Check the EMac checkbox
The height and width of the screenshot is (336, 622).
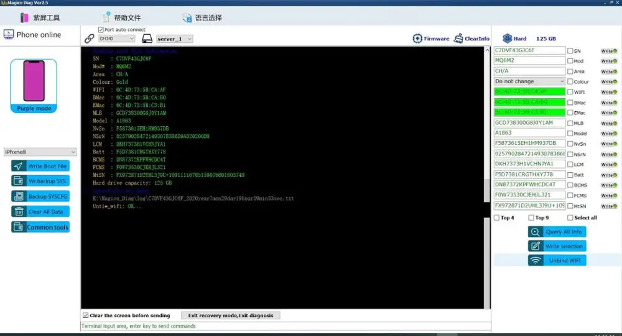click(x=570, y=113)
